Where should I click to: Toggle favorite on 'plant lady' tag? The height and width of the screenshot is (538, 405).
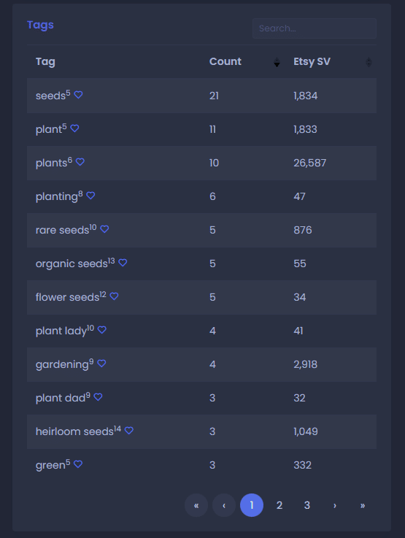(x=102, y=330)
